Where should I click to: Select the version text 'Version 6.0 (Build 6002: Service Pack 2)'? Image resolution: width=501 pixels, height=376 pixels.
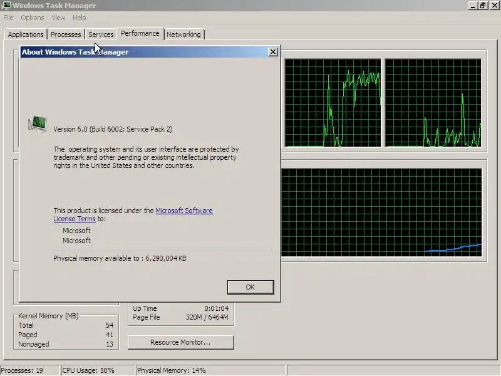click(113, 129)
